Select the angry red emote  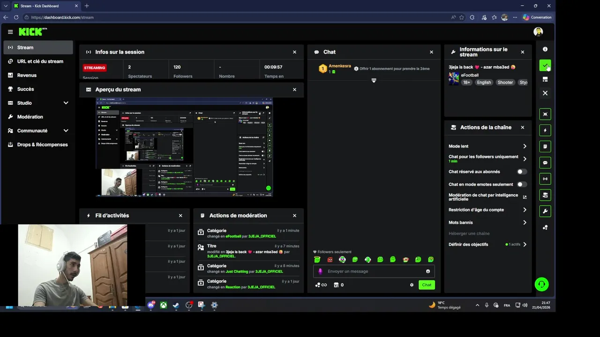(x=330, y=260)
